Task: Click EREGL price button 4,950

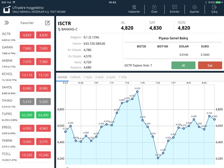Action: (27, 128)
